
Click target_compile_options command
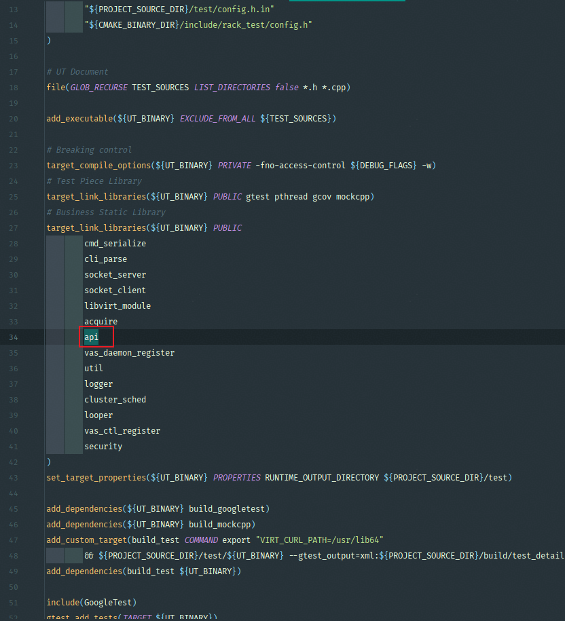pyautogui.click(x=98, y=166)
